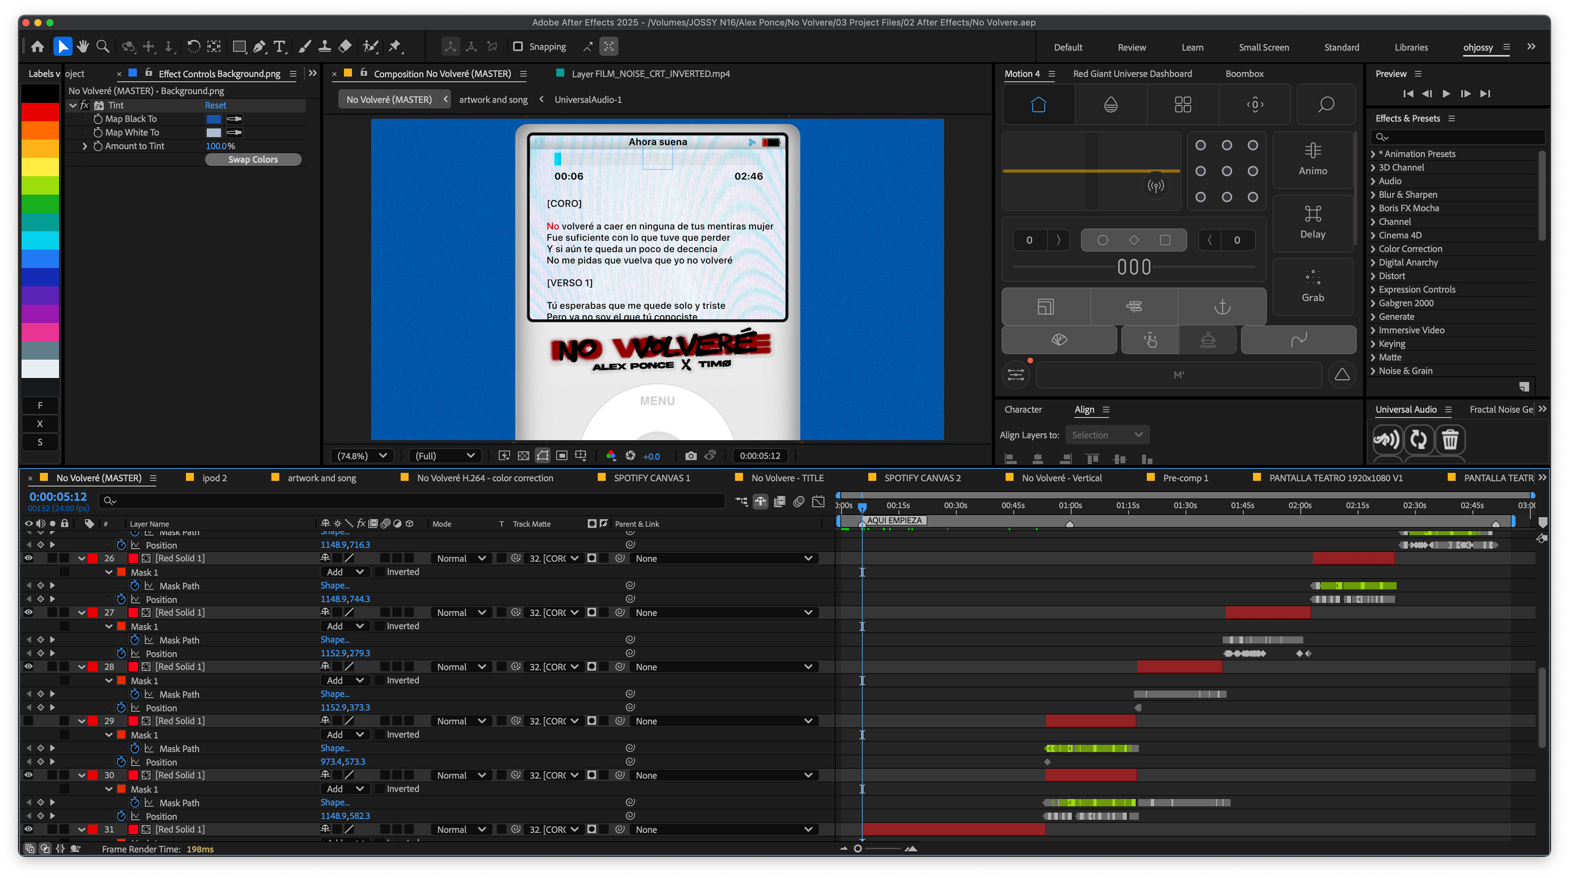This screenshot has height=878, width=1569.
Task: Show hidden layer 29 Red Solid
Action: tap(29, 720)
